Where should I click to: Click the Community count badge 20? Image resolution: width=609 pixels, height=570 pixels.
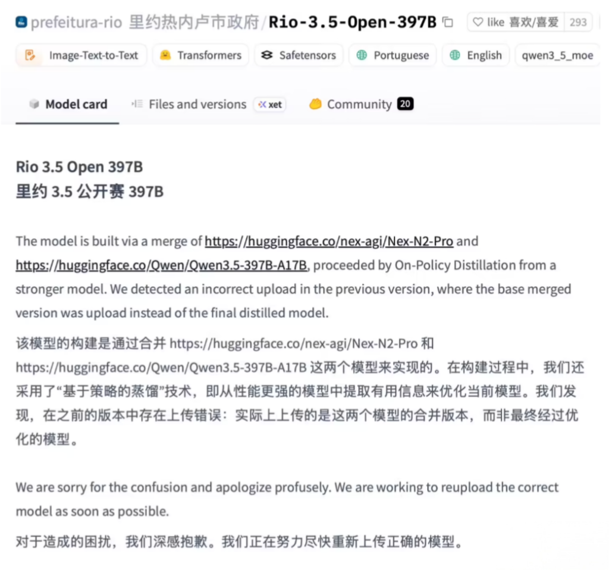tap(405, 104)
